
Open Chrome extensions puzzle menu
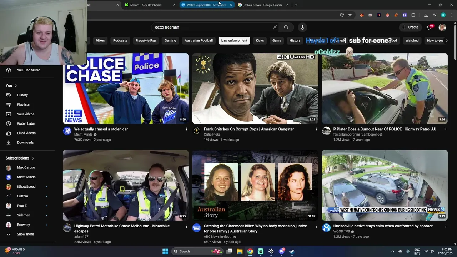point(413,15)
